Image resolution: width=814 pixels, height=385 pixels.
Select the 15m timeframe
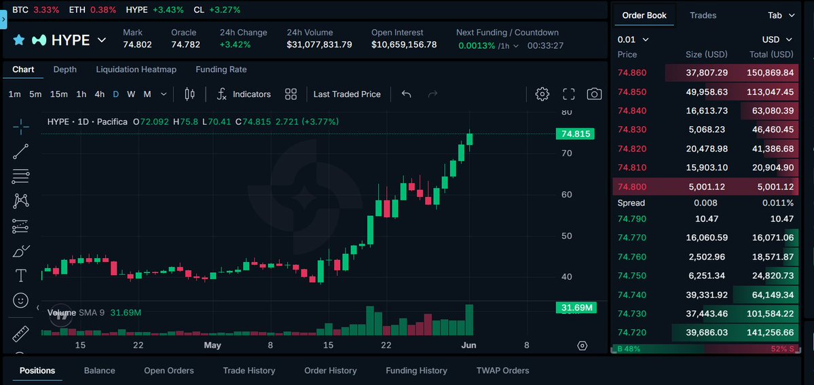point(58,94)
